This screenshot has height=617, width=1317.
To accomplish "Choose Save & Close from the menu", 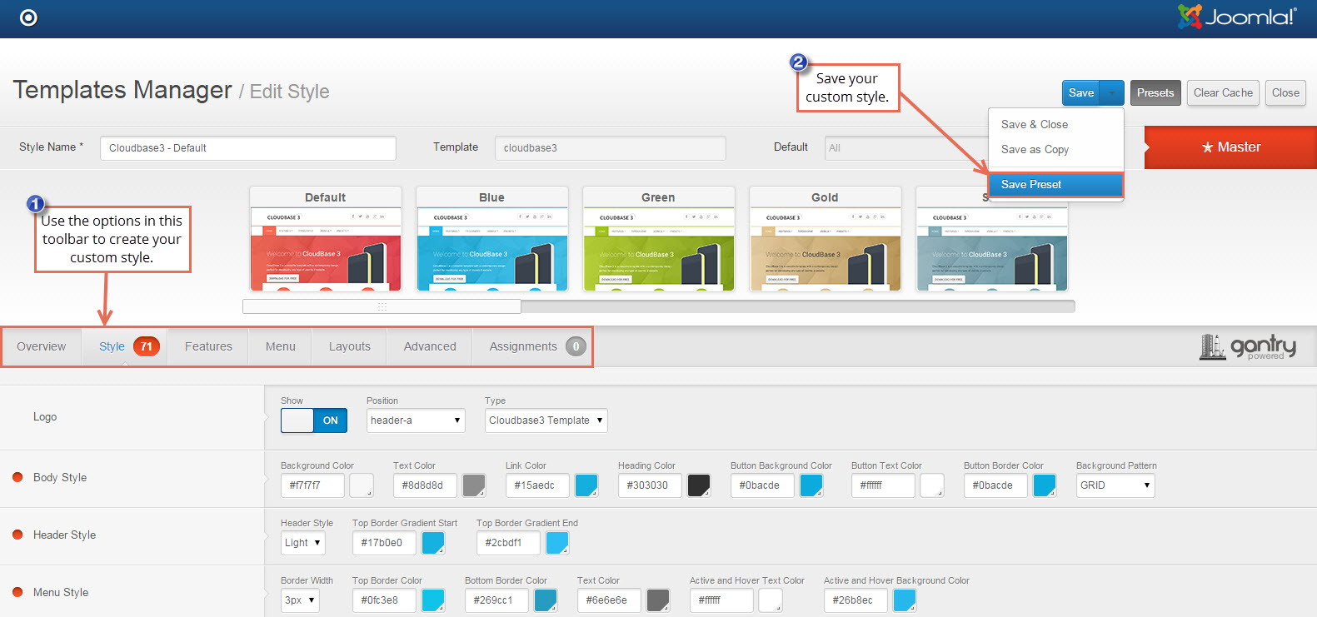I will point(1056,124).
